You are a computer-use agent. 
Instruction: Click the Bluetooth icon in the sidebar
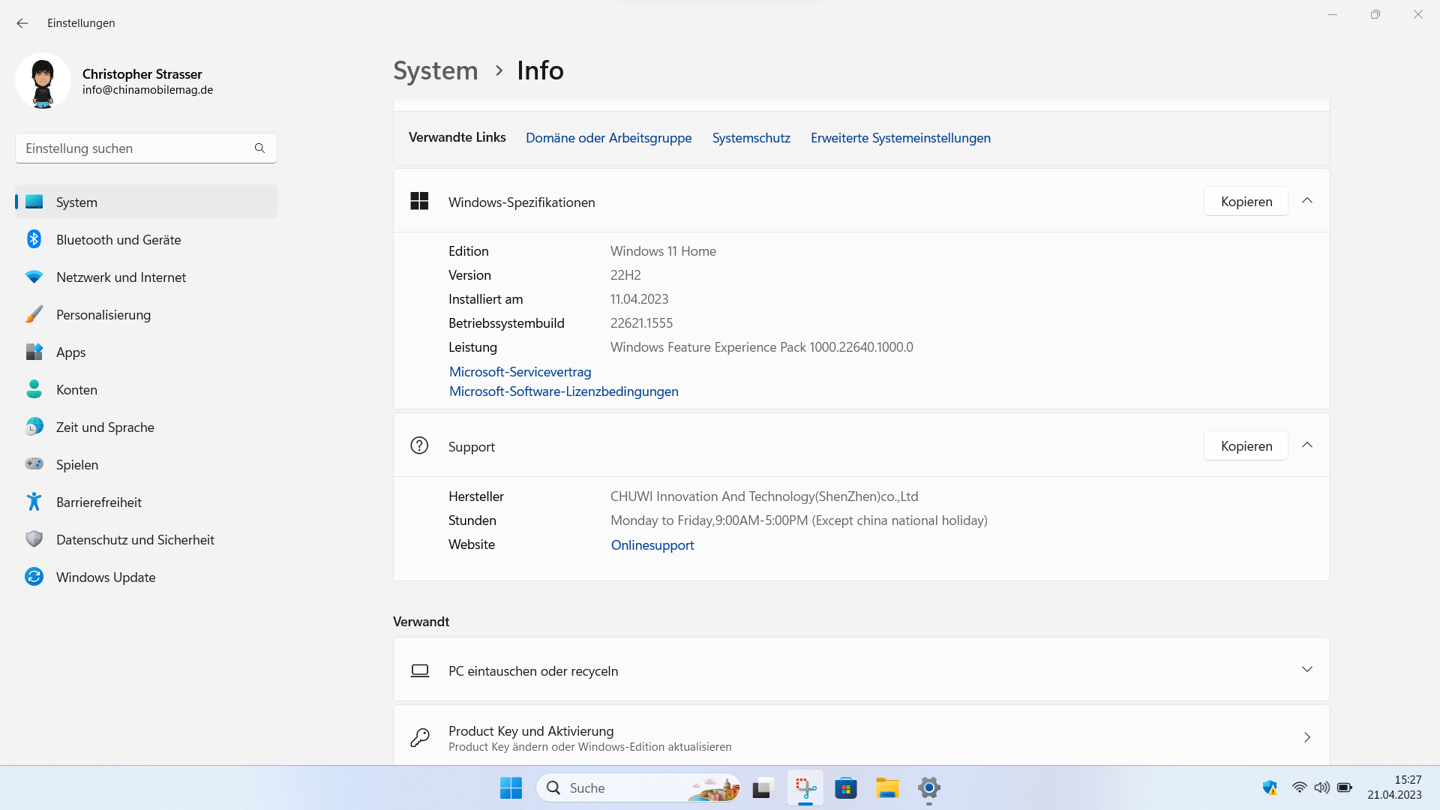[x=34, y=239]
